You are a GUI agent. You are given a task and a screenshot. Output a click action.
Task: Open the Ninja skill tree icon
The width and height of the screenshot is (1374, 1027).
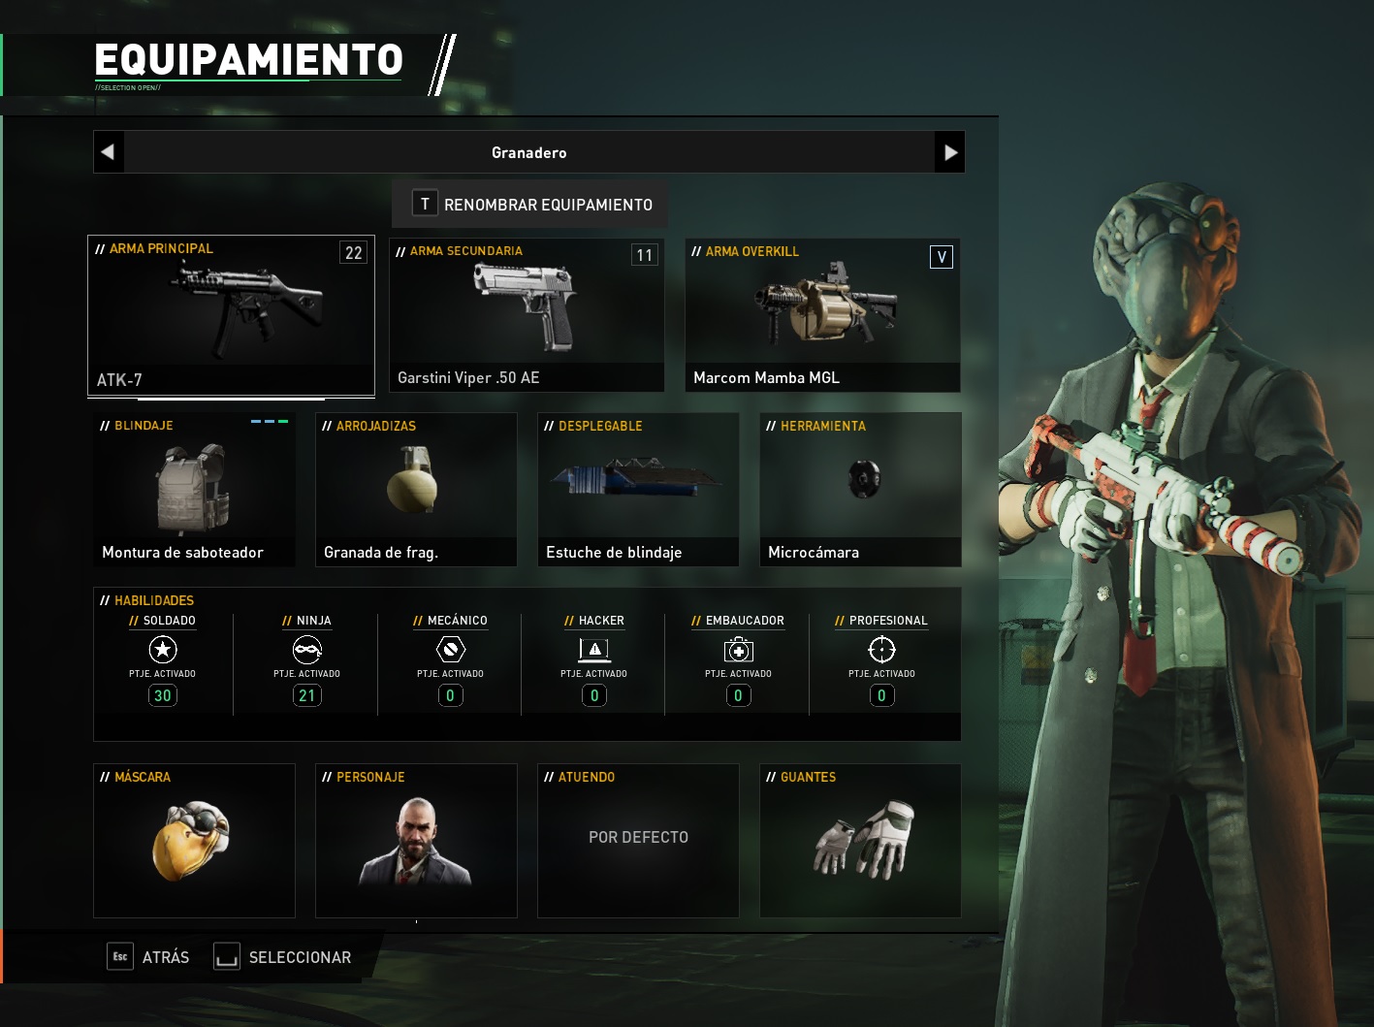tap(307, 650)
